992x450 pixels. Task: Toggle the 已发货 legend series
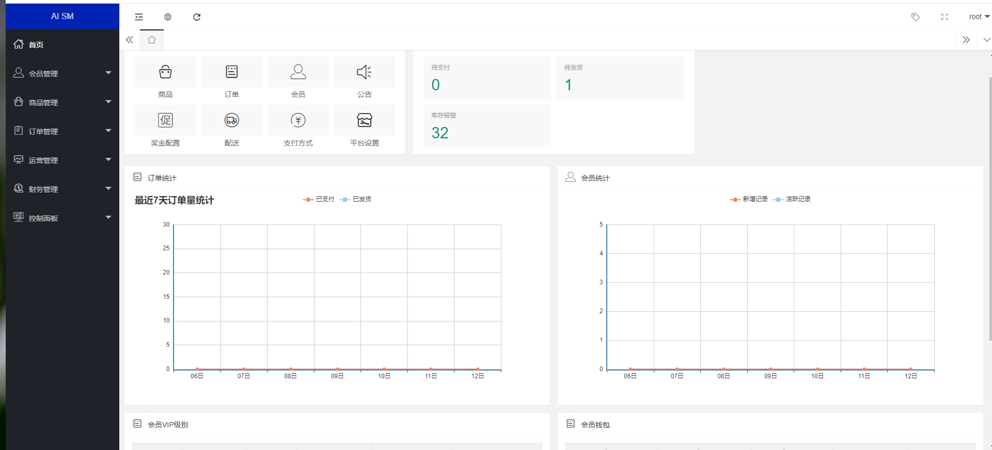coord(356,199)
